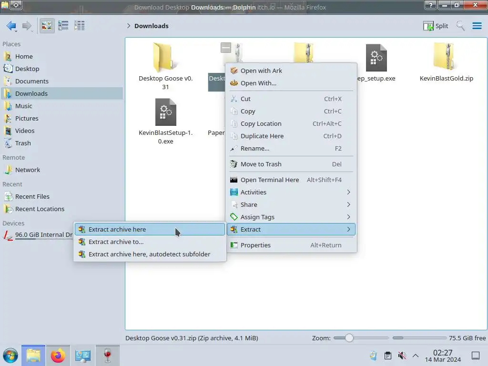Choose Copy in context menu

[292, 112]
